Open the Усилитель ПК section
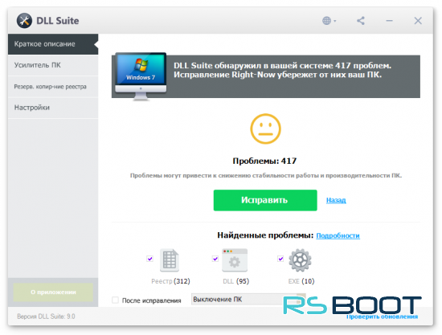Image resolution: width=442 pixels, height=335 pixels. pos(53,65)
